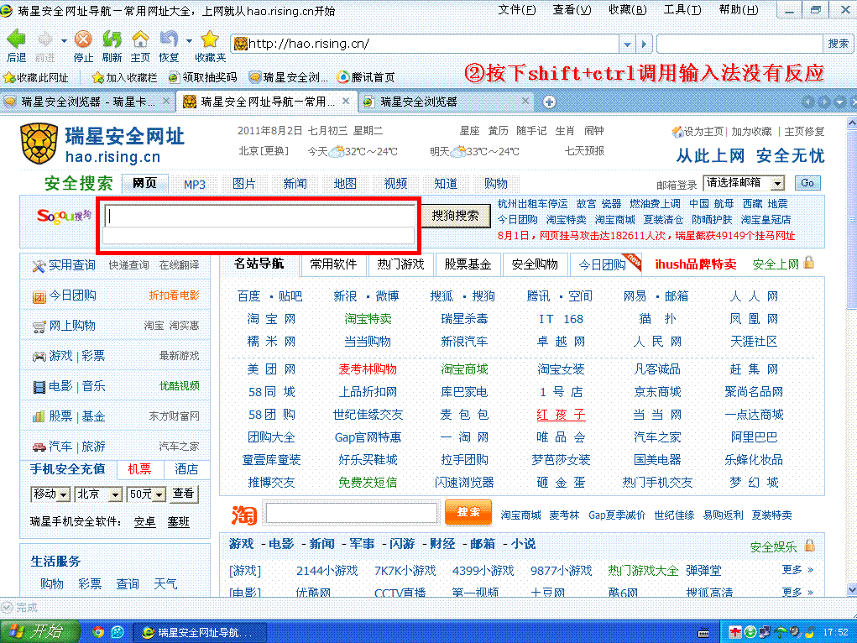Click the 瑞星安全网址导航 taskbar button
The image size is (857, 643).
click(200, 633)
